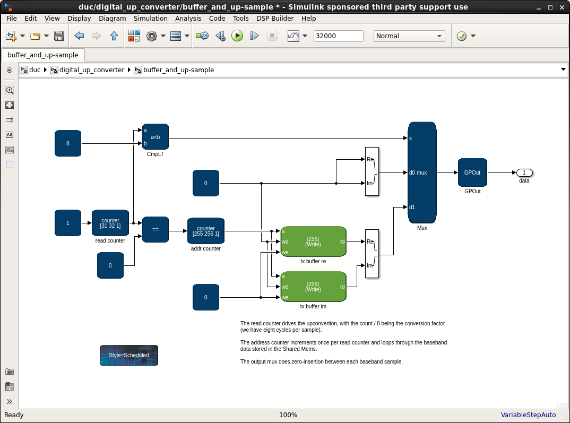Go up to parent with the arrow icon
Image resolution: width=570 pixels, height=423 pixels.
click(x=114, y=36)
